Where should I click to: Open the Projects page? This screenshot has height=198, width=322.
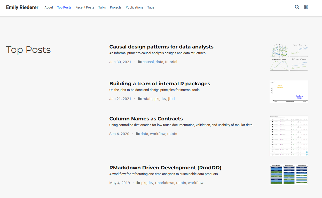(116, 7)
